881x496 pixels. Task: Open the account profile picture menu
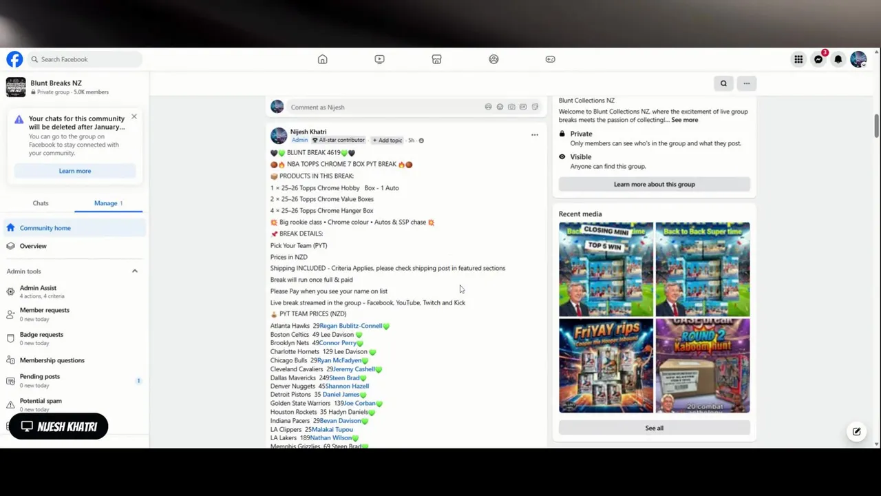click(858, 59)
